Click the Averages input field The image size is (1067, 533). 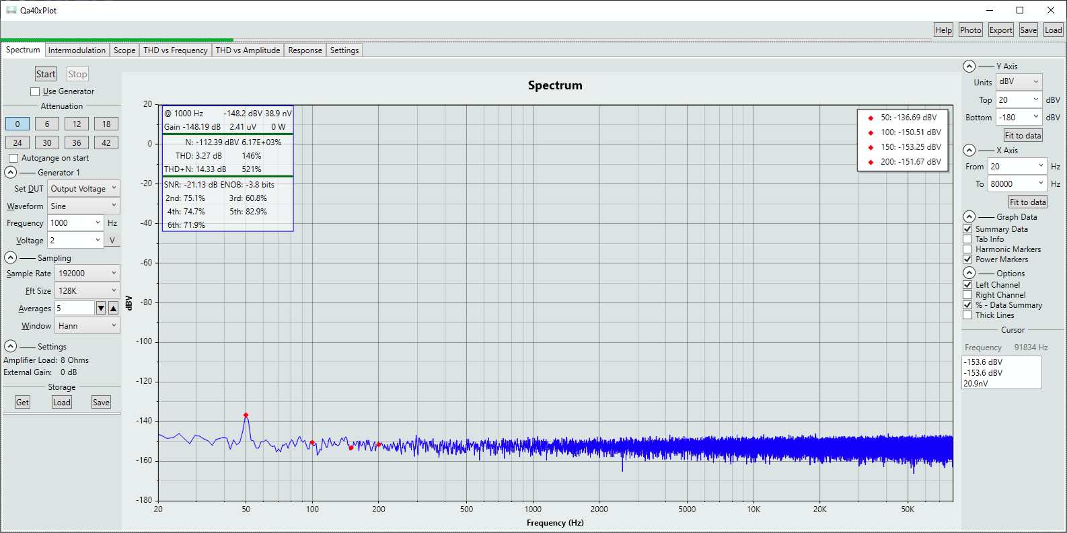pyautogui.click(x=75, y=308)
